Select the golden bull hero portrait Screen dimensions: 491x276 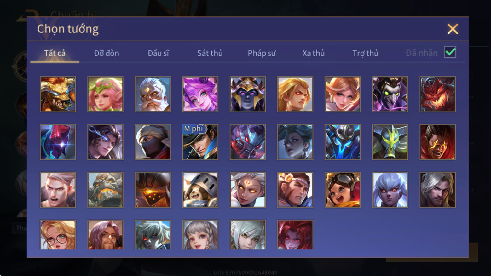58,94
